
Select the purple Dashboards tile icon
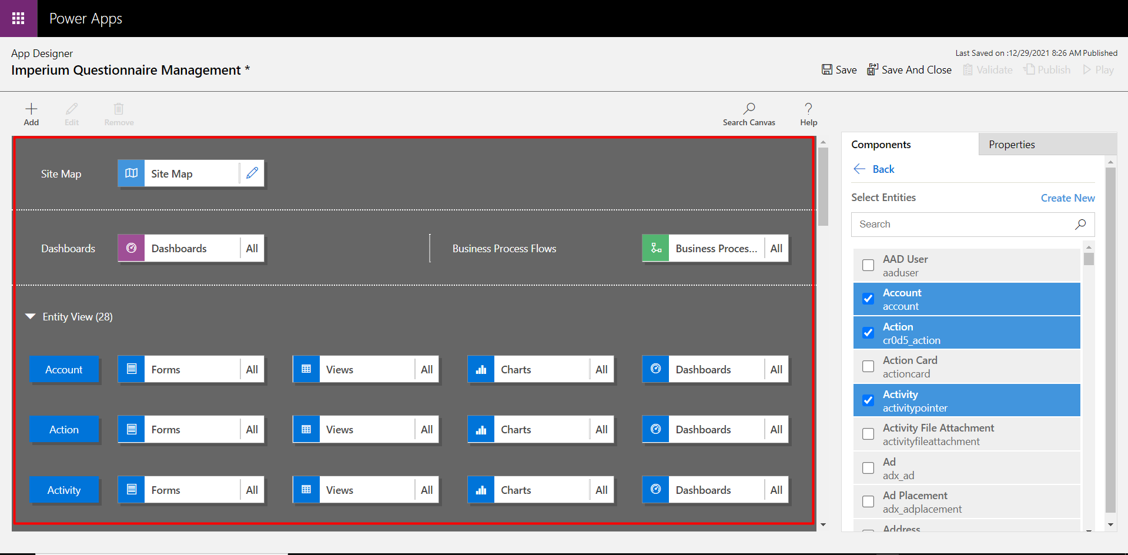click(132, 248)
